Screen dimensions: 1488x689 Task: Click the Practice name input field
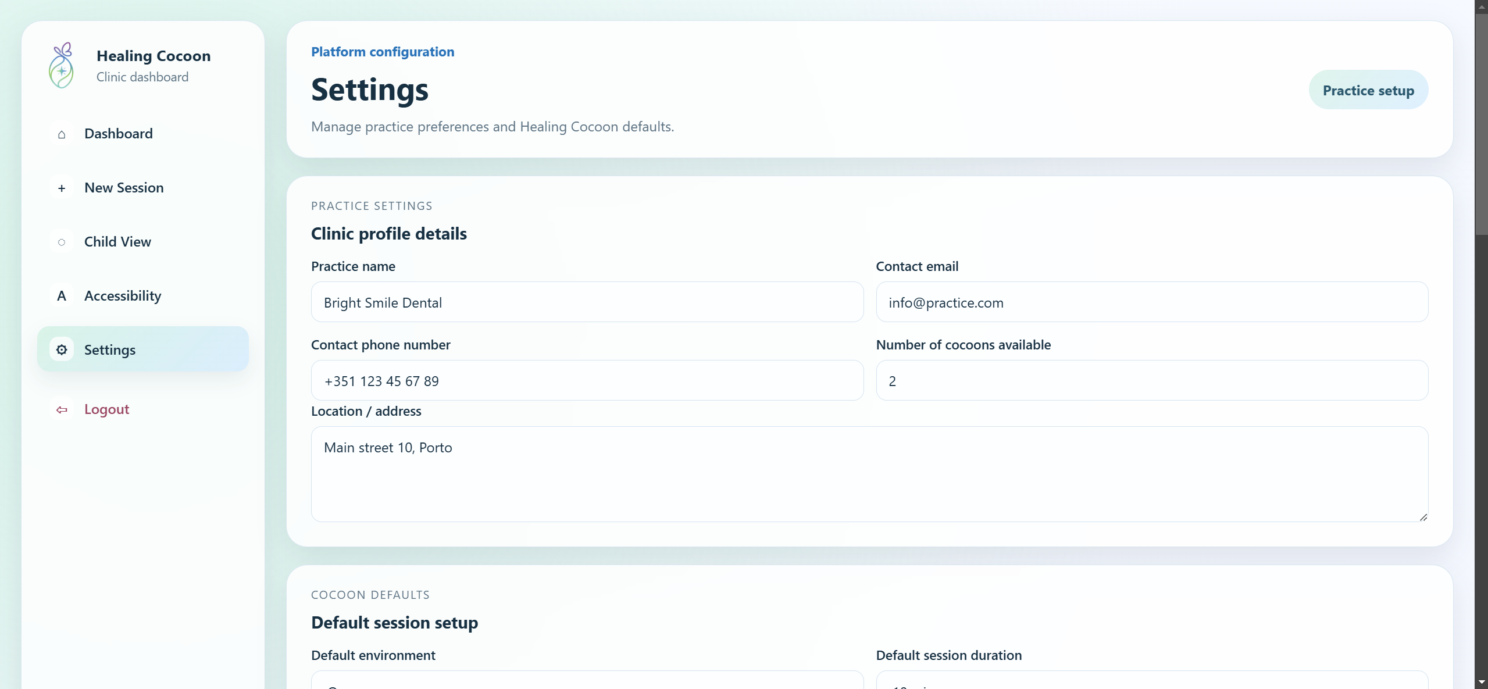(x=587, y=302)
